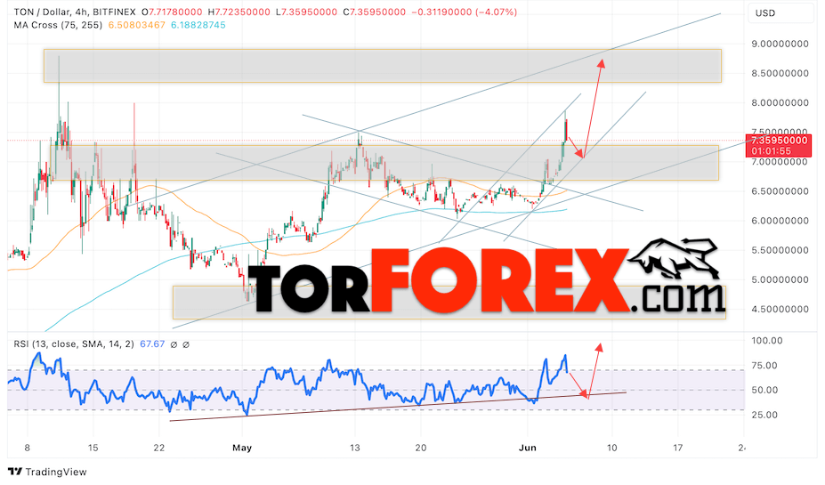The image size is (825, 485).
Task: Click the RSI (13, close, SMA, 14, 2) label
Action: (x=74, y=344)
